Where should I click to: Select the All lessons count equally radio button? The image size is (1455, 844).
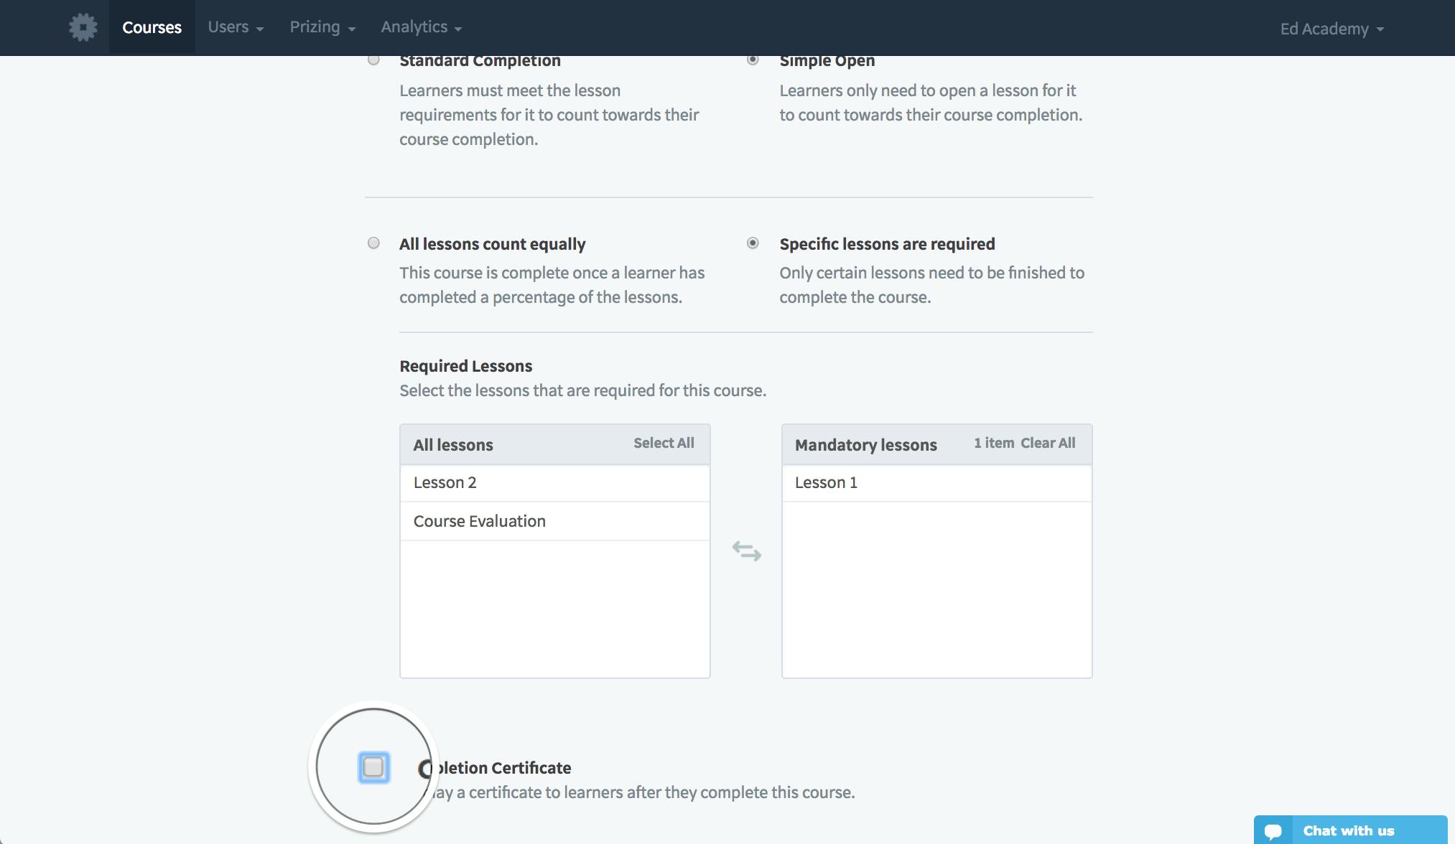pyautogui.click(x=373, y=243)
